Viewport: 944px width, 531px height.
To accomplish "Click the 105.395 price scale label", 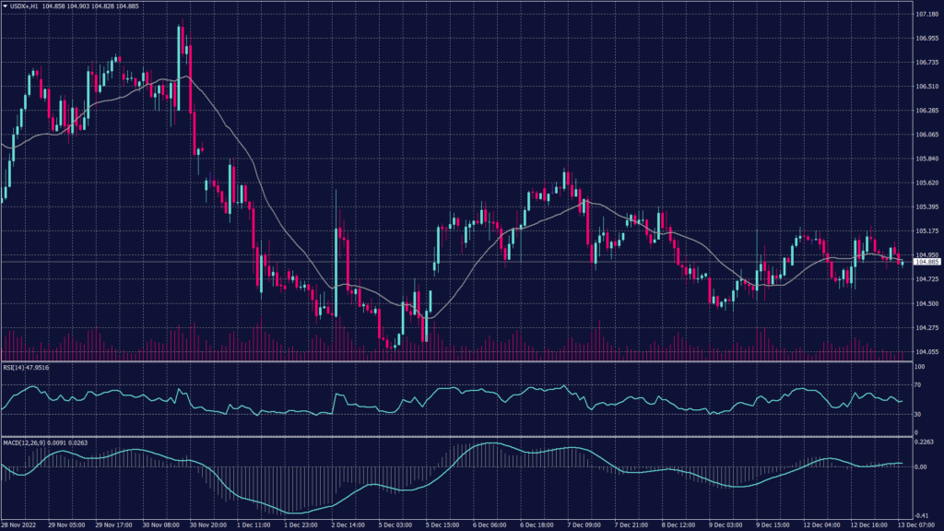I will [926, 206].
